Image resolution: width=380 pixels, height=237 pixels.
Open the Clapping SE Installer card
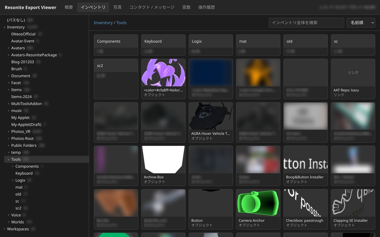(353, 210)
